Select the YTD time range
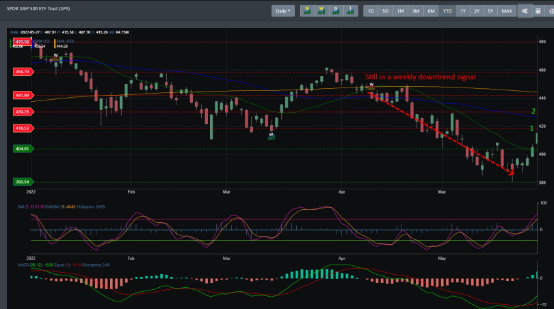This screenshot has width=554, height=309. (x=447, y=11)
